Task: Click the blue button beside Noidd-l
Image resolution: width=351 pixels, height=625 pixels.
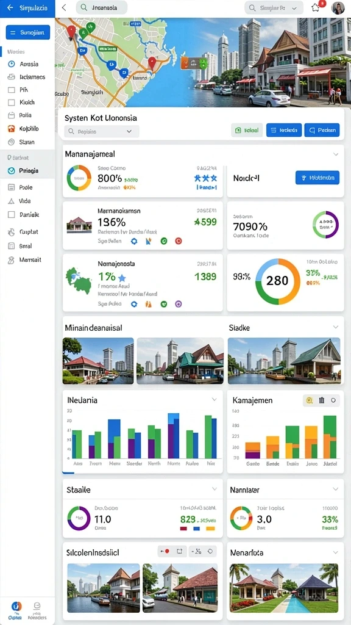Action: pyautogui.click(x=317, y=178)
